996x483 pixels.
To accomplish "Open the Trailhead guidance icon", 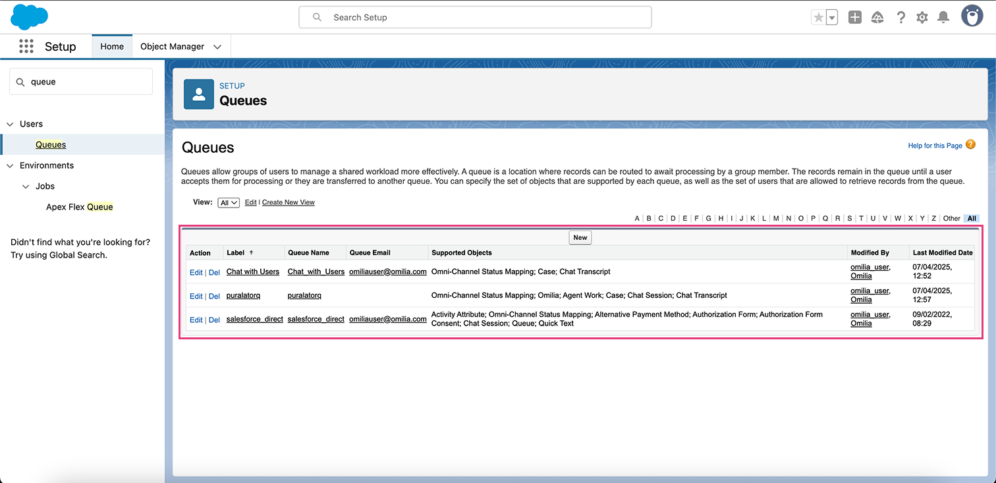I will (877, 18).
